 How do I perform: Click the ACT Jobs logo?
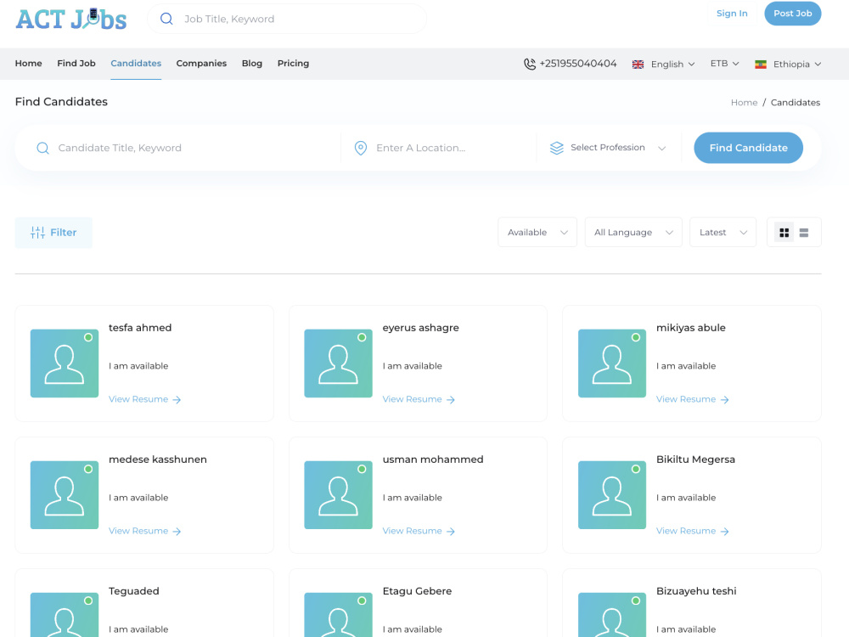[x=71, y=19]
